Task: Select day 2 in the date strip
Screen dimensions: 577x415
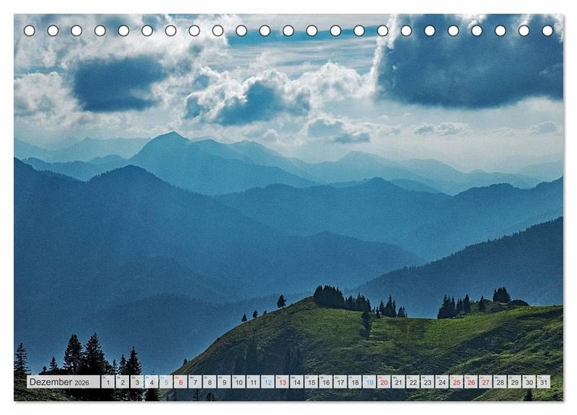Action: pos(123,382)
